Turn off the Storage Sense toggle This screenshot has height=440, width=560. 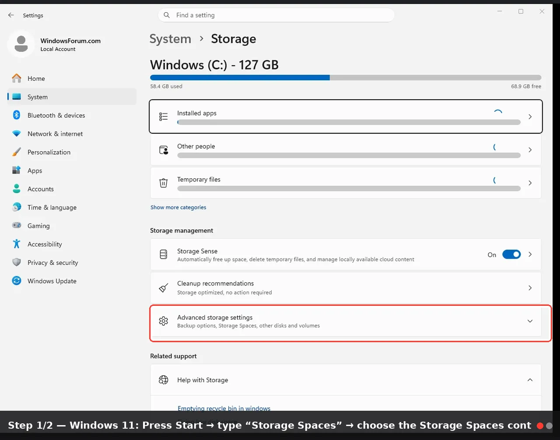[511, 254]
